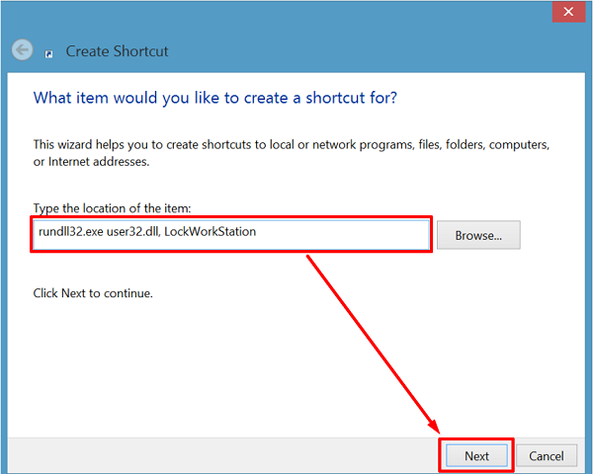Place cursor on 'LockWorkStation' in the location box
593x474 pixels.
210,231
